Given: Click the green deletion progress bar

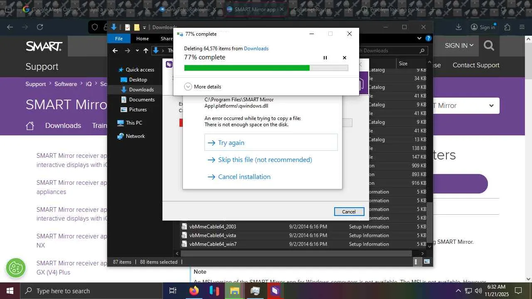Looking at the screenshot, I should 266,68.
